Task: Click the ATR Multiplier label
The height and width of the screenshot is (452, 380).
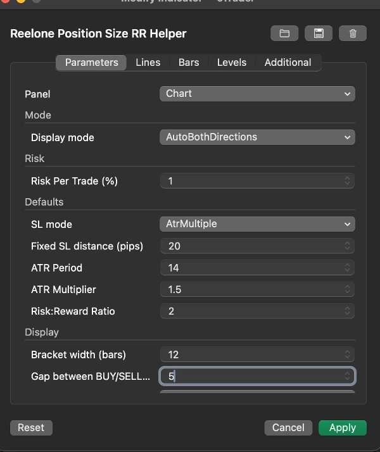Action: click(63, 290)
